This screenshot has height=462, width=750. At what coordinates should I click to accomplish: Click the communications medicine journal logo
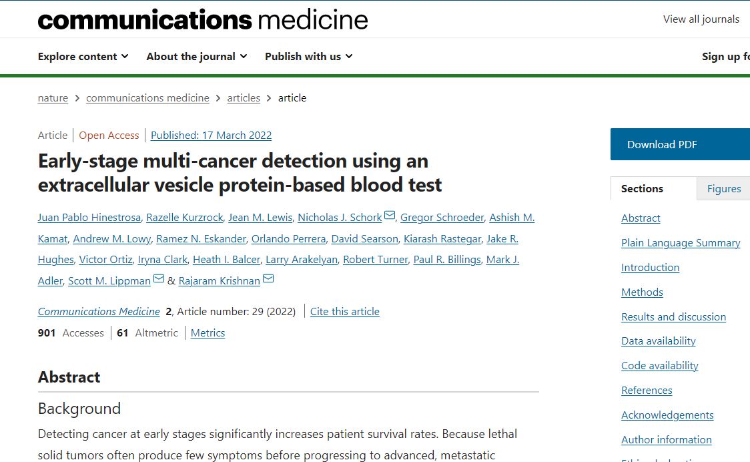click(x=203, y=19)
